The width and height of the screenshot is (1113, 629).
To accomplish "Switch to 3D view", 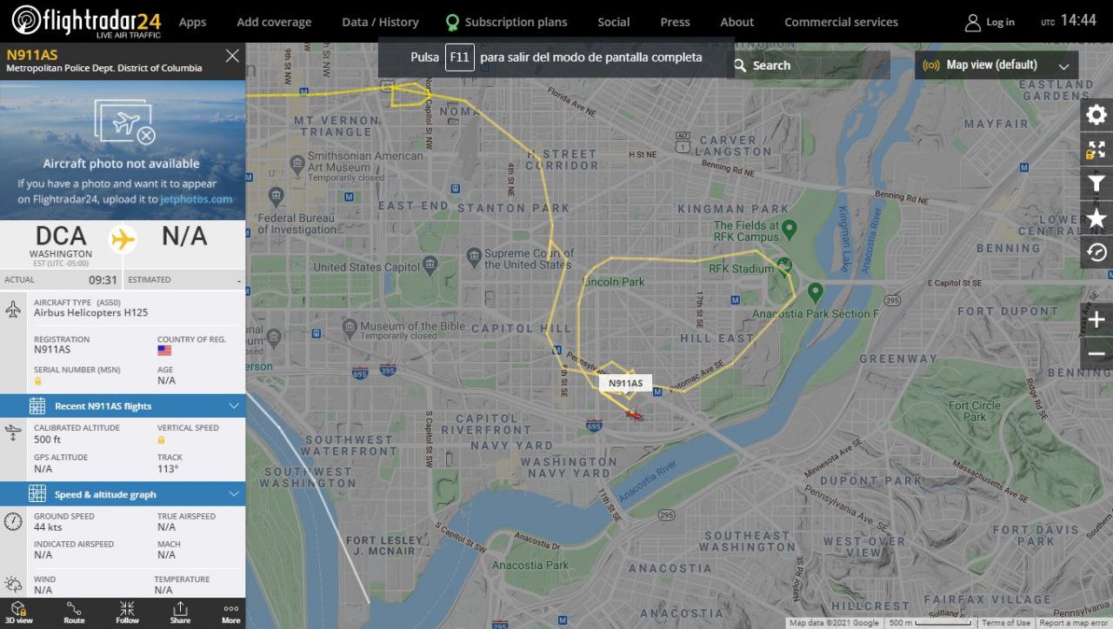I will pyautogui.click(x=19, y=612).
